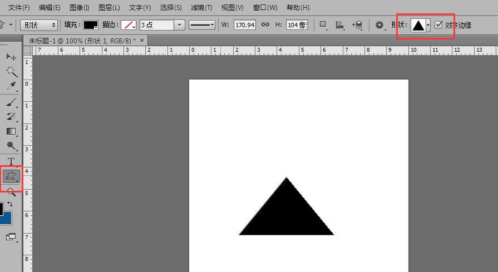Screen dimensions: 498x272
Task: Open the 图层(L) menu
Action: 109,8
